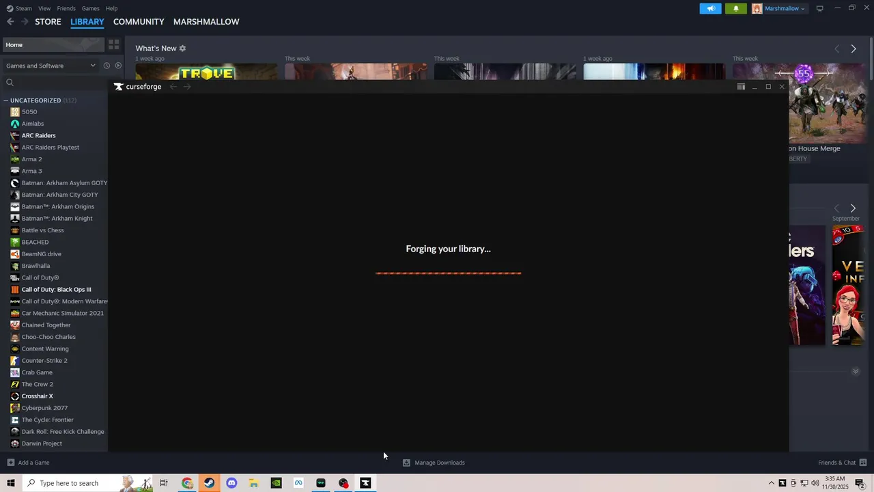
Task: Open the Meta app from the taskbar
Action: (x=298, y=483)
